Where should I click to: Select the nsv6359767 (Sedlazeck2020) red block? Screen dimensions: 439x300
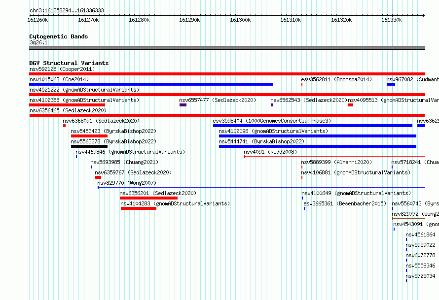click(x=98, y=177)
